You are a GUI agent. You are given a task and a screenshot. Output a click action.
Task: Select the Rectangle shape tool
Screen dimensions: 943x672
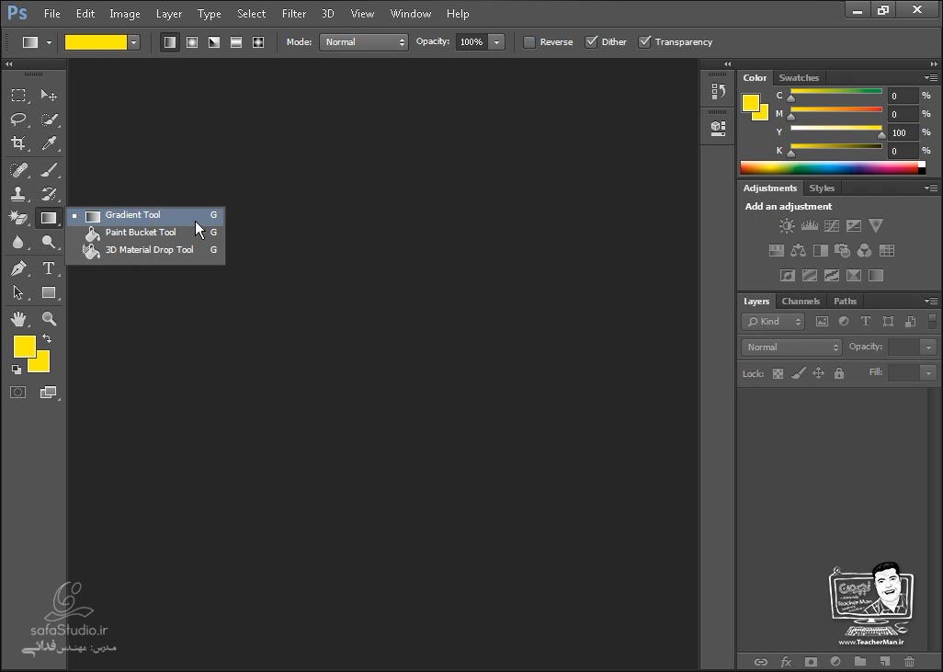click(49, 292)
